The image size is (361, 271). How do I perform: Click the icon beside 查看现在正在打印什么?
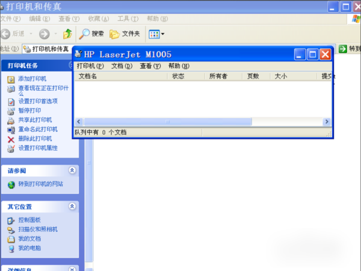[11, 89]
